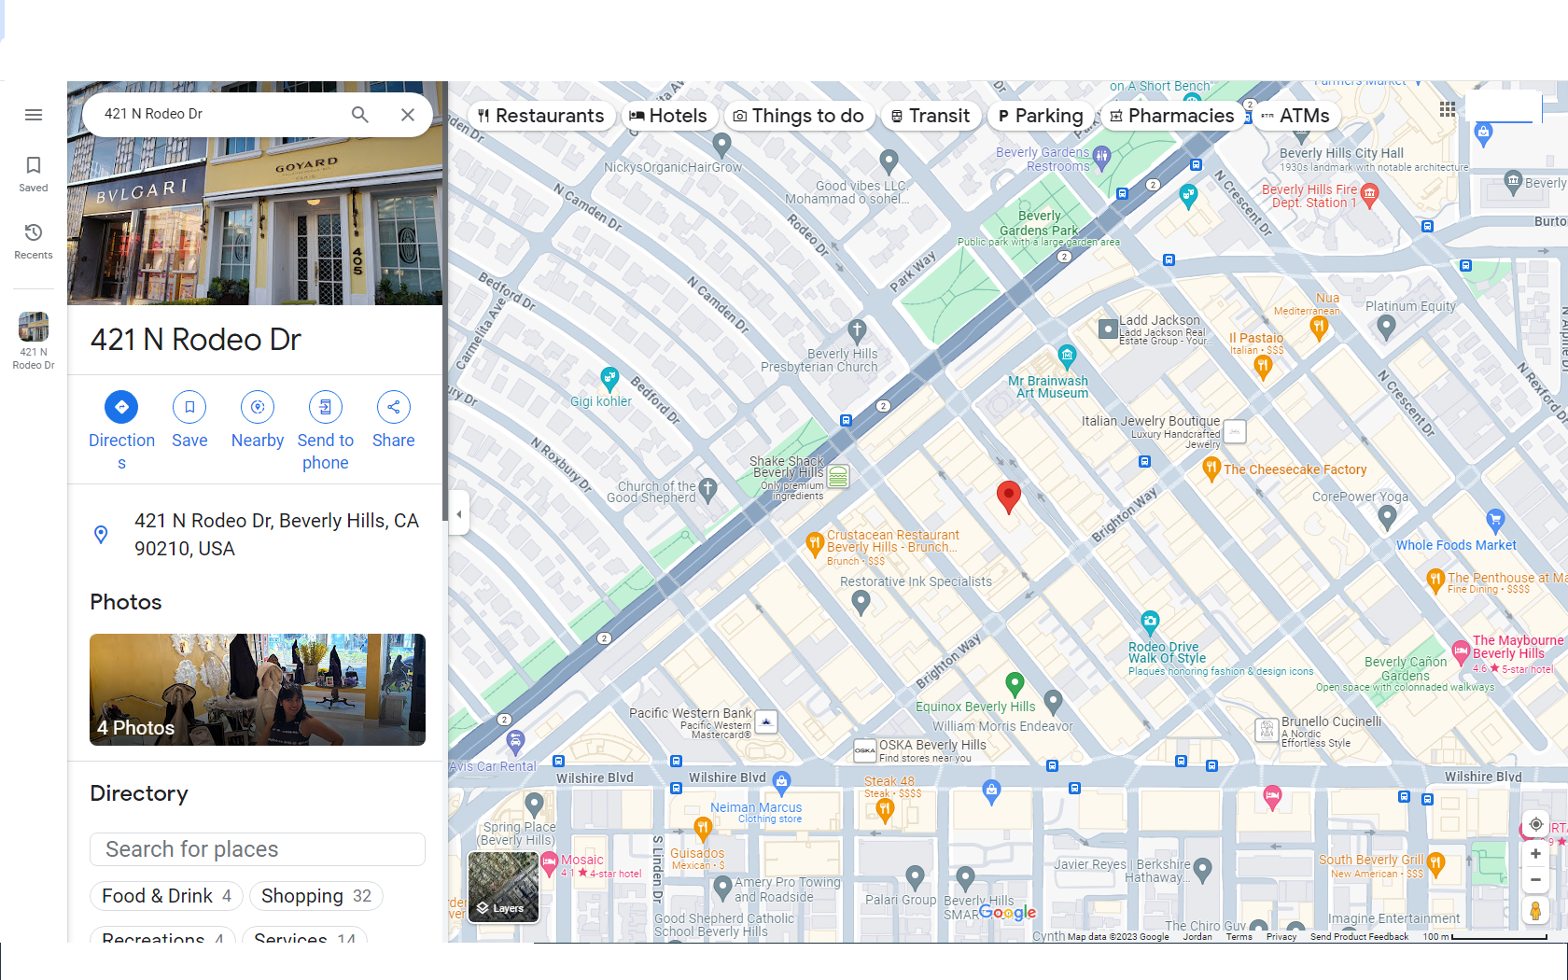Send this place to phone

tap(326, 431)
